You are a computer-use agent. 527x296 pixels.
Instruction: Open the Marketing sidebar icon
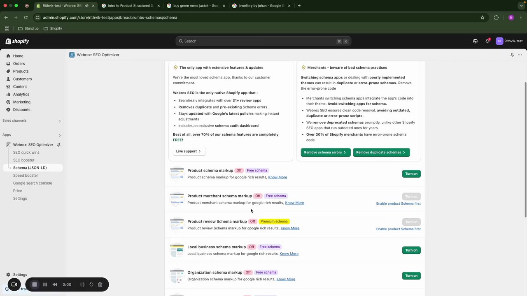click(8, 102)
